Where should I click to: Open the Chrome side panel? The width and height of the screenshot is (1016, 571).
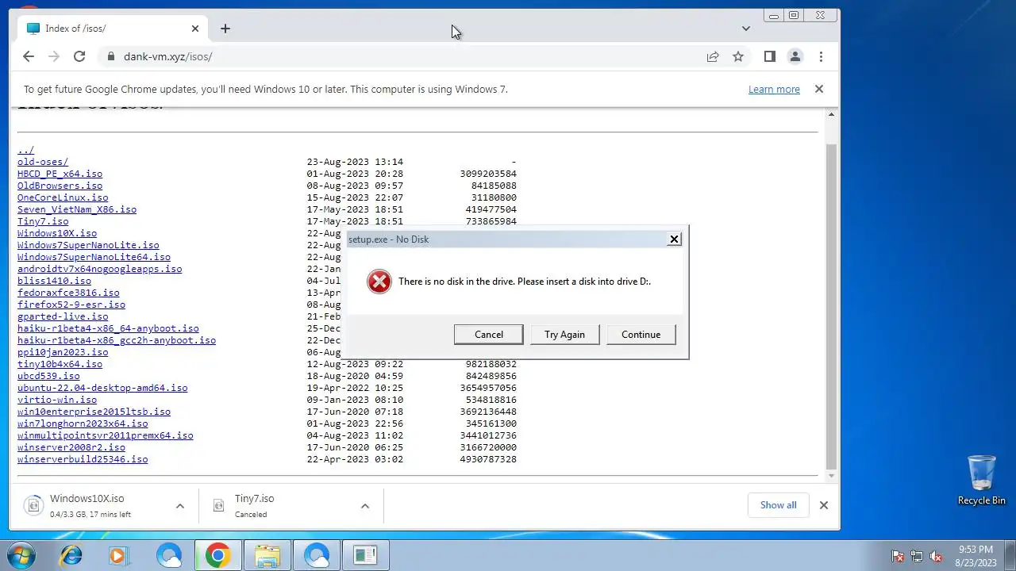[x=769, y=56]
